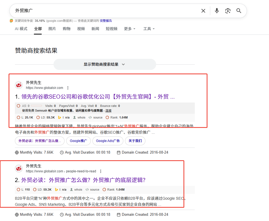View source for result 2
Screen dimensions: 269x221
(x=92, y=190)
